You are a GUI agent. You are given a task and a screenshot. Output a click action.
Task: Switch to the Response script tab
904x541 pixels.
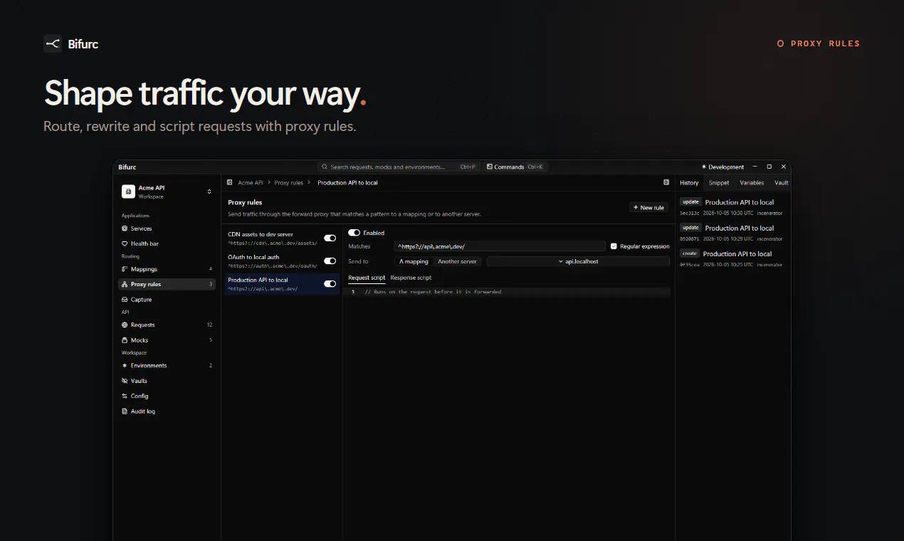click(411, 278)
